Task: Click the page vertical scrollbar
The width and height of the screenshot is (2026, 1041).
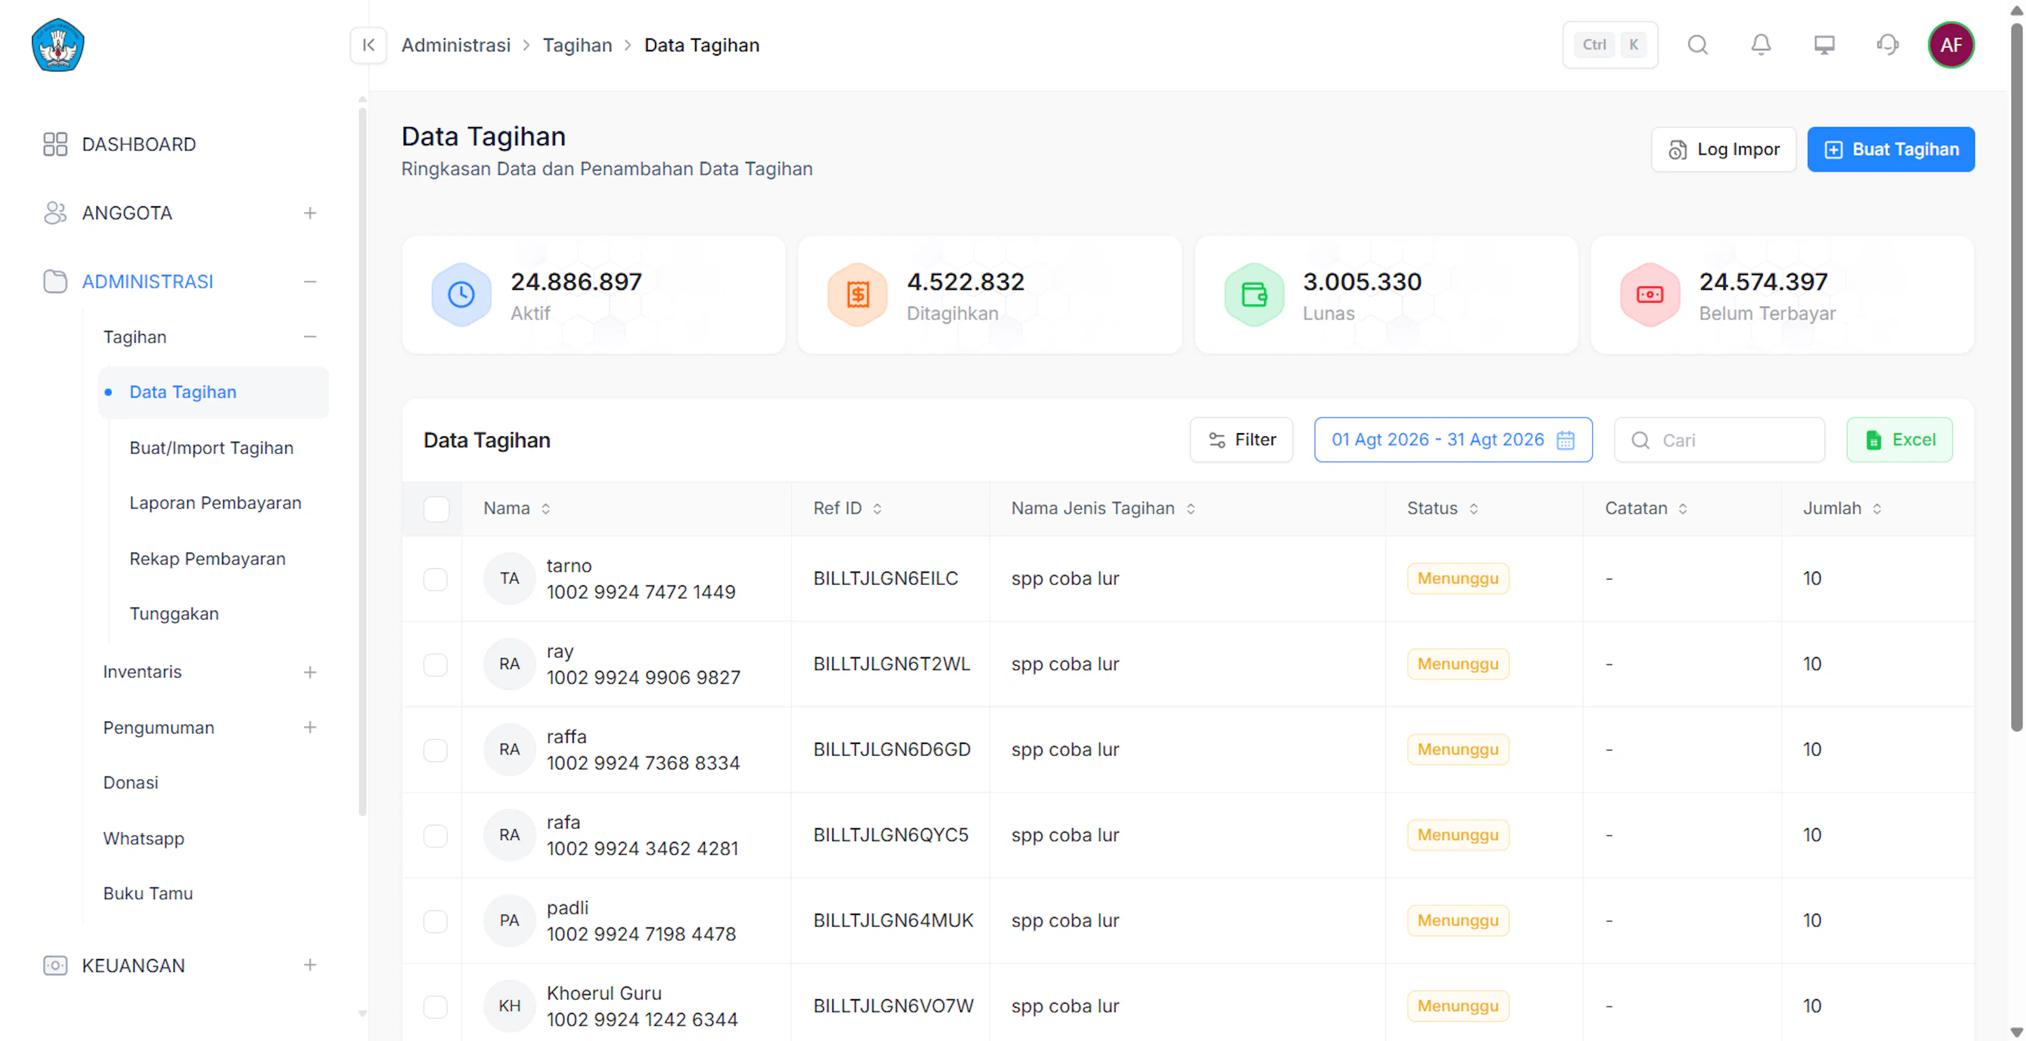Action: pyautogui.click(x=2016, y=377)
